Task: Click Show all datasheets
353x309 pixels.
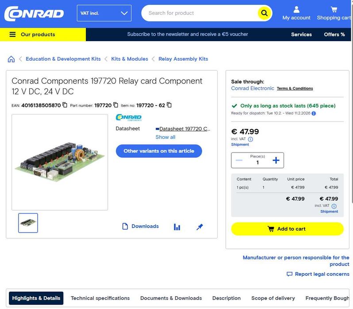Action: click(165, 137)
